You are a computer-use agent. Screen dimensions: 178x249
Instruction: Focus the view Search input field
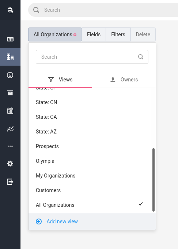click(92, 57)
